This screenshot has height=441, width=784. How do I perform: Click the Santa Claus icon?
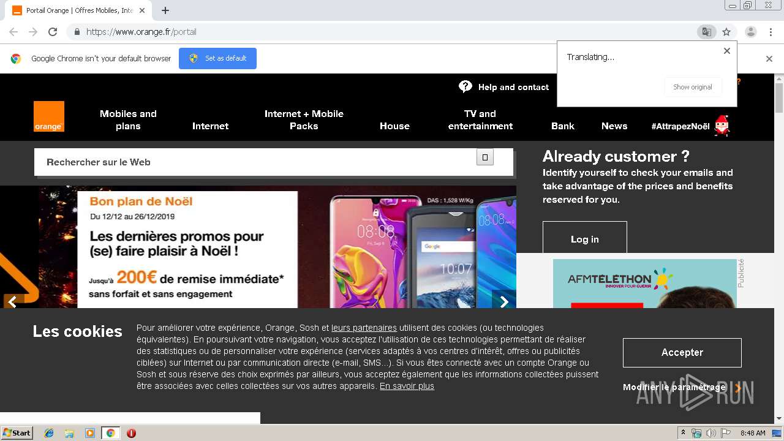(x=723, y=126)
